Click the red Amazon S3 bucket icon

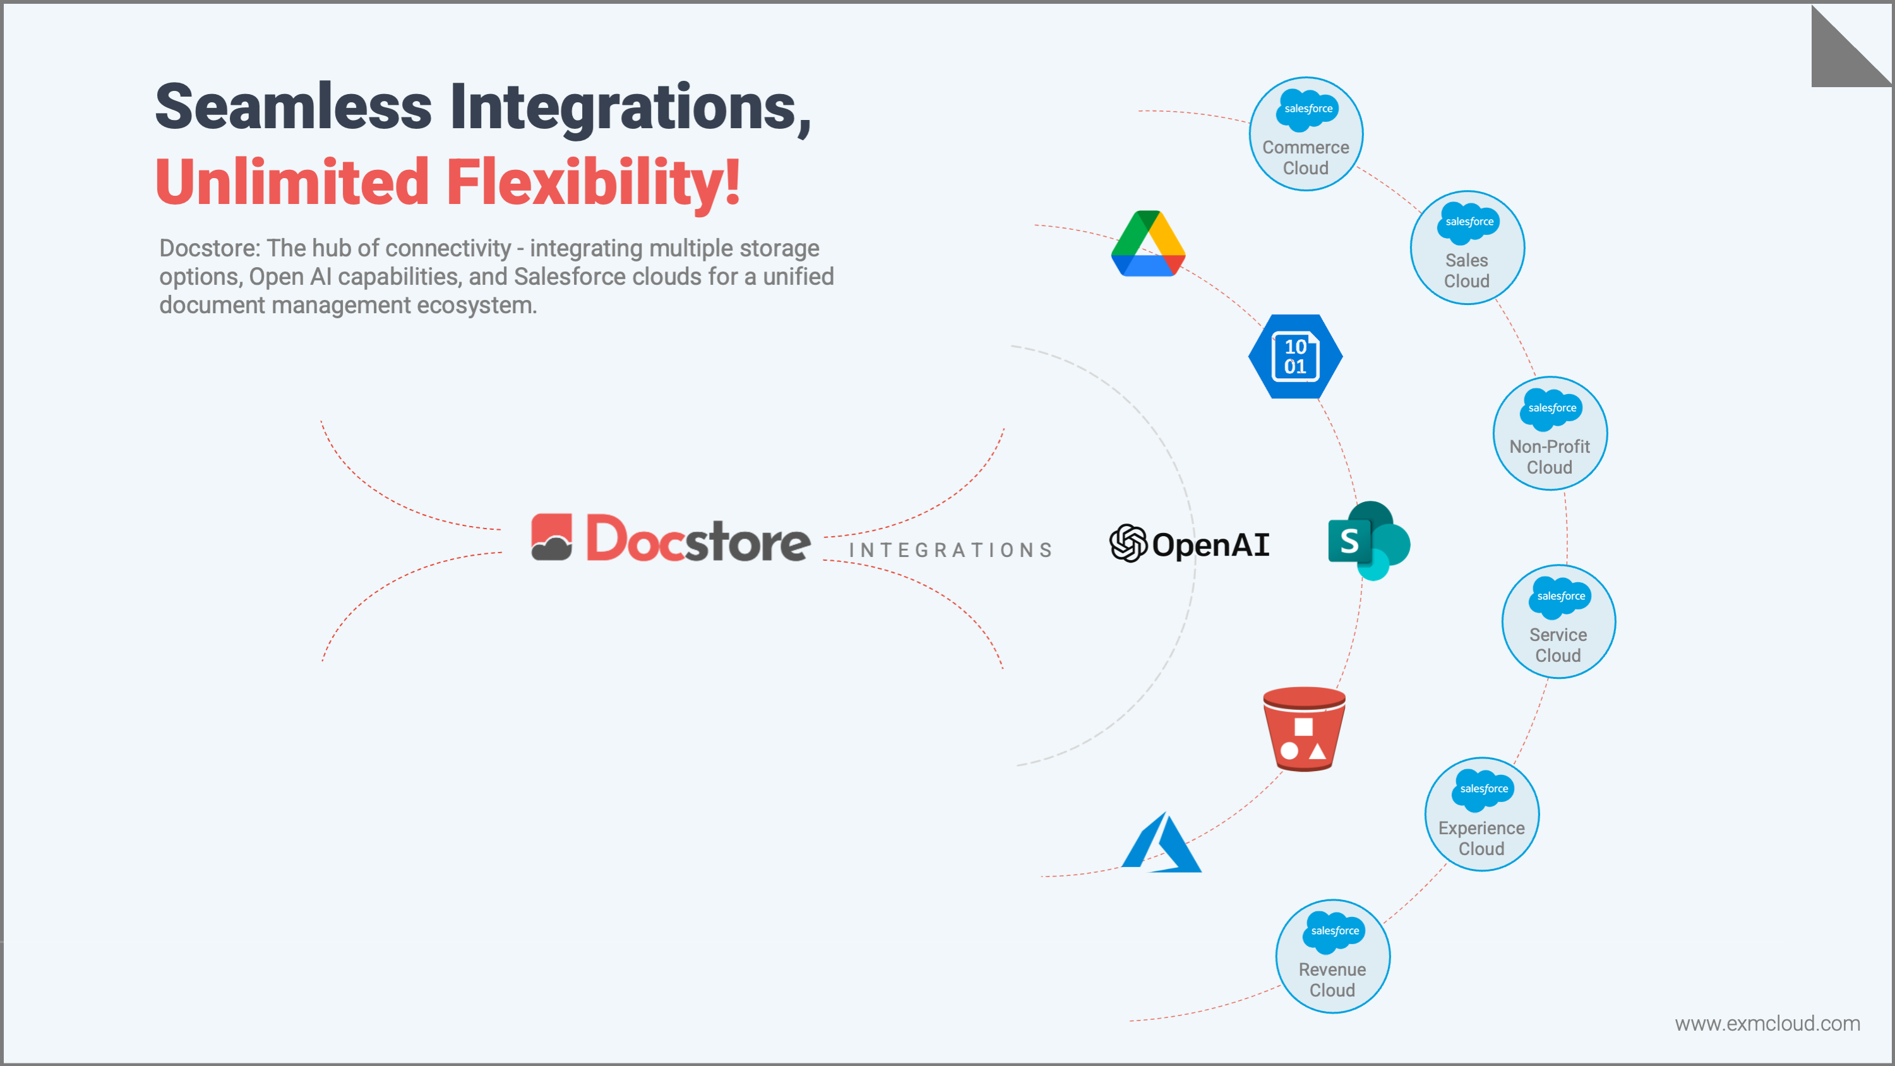pos(1303,729)
